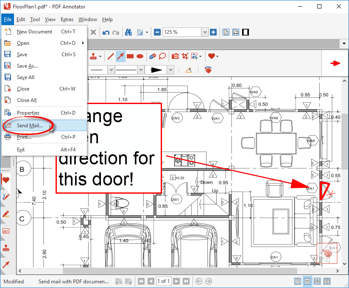
Task: Open the Extras menu
Action: click(x=67, y=19)
